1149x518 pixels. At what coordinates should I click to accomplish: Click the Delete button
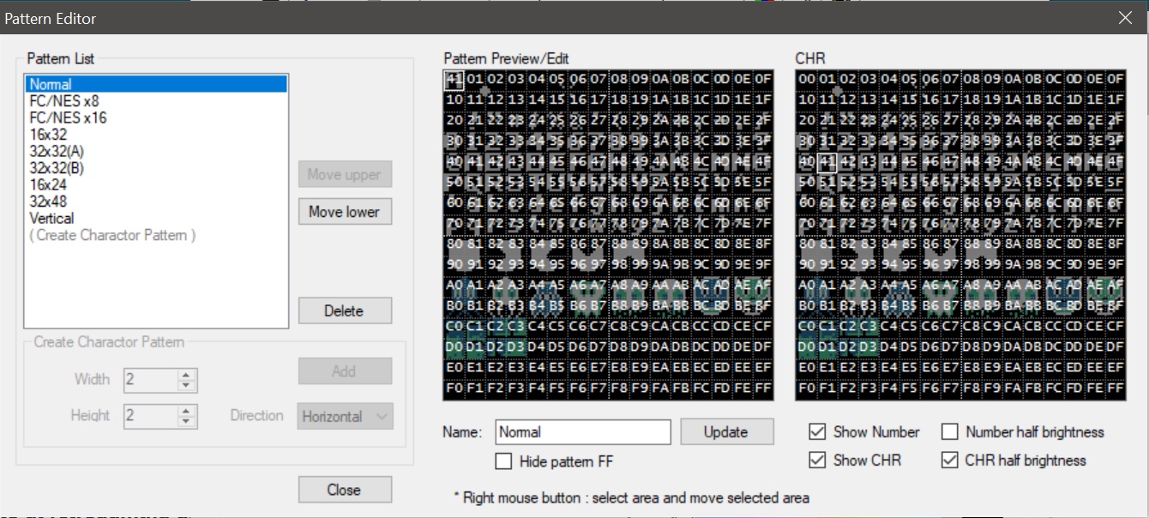point(345,311)
